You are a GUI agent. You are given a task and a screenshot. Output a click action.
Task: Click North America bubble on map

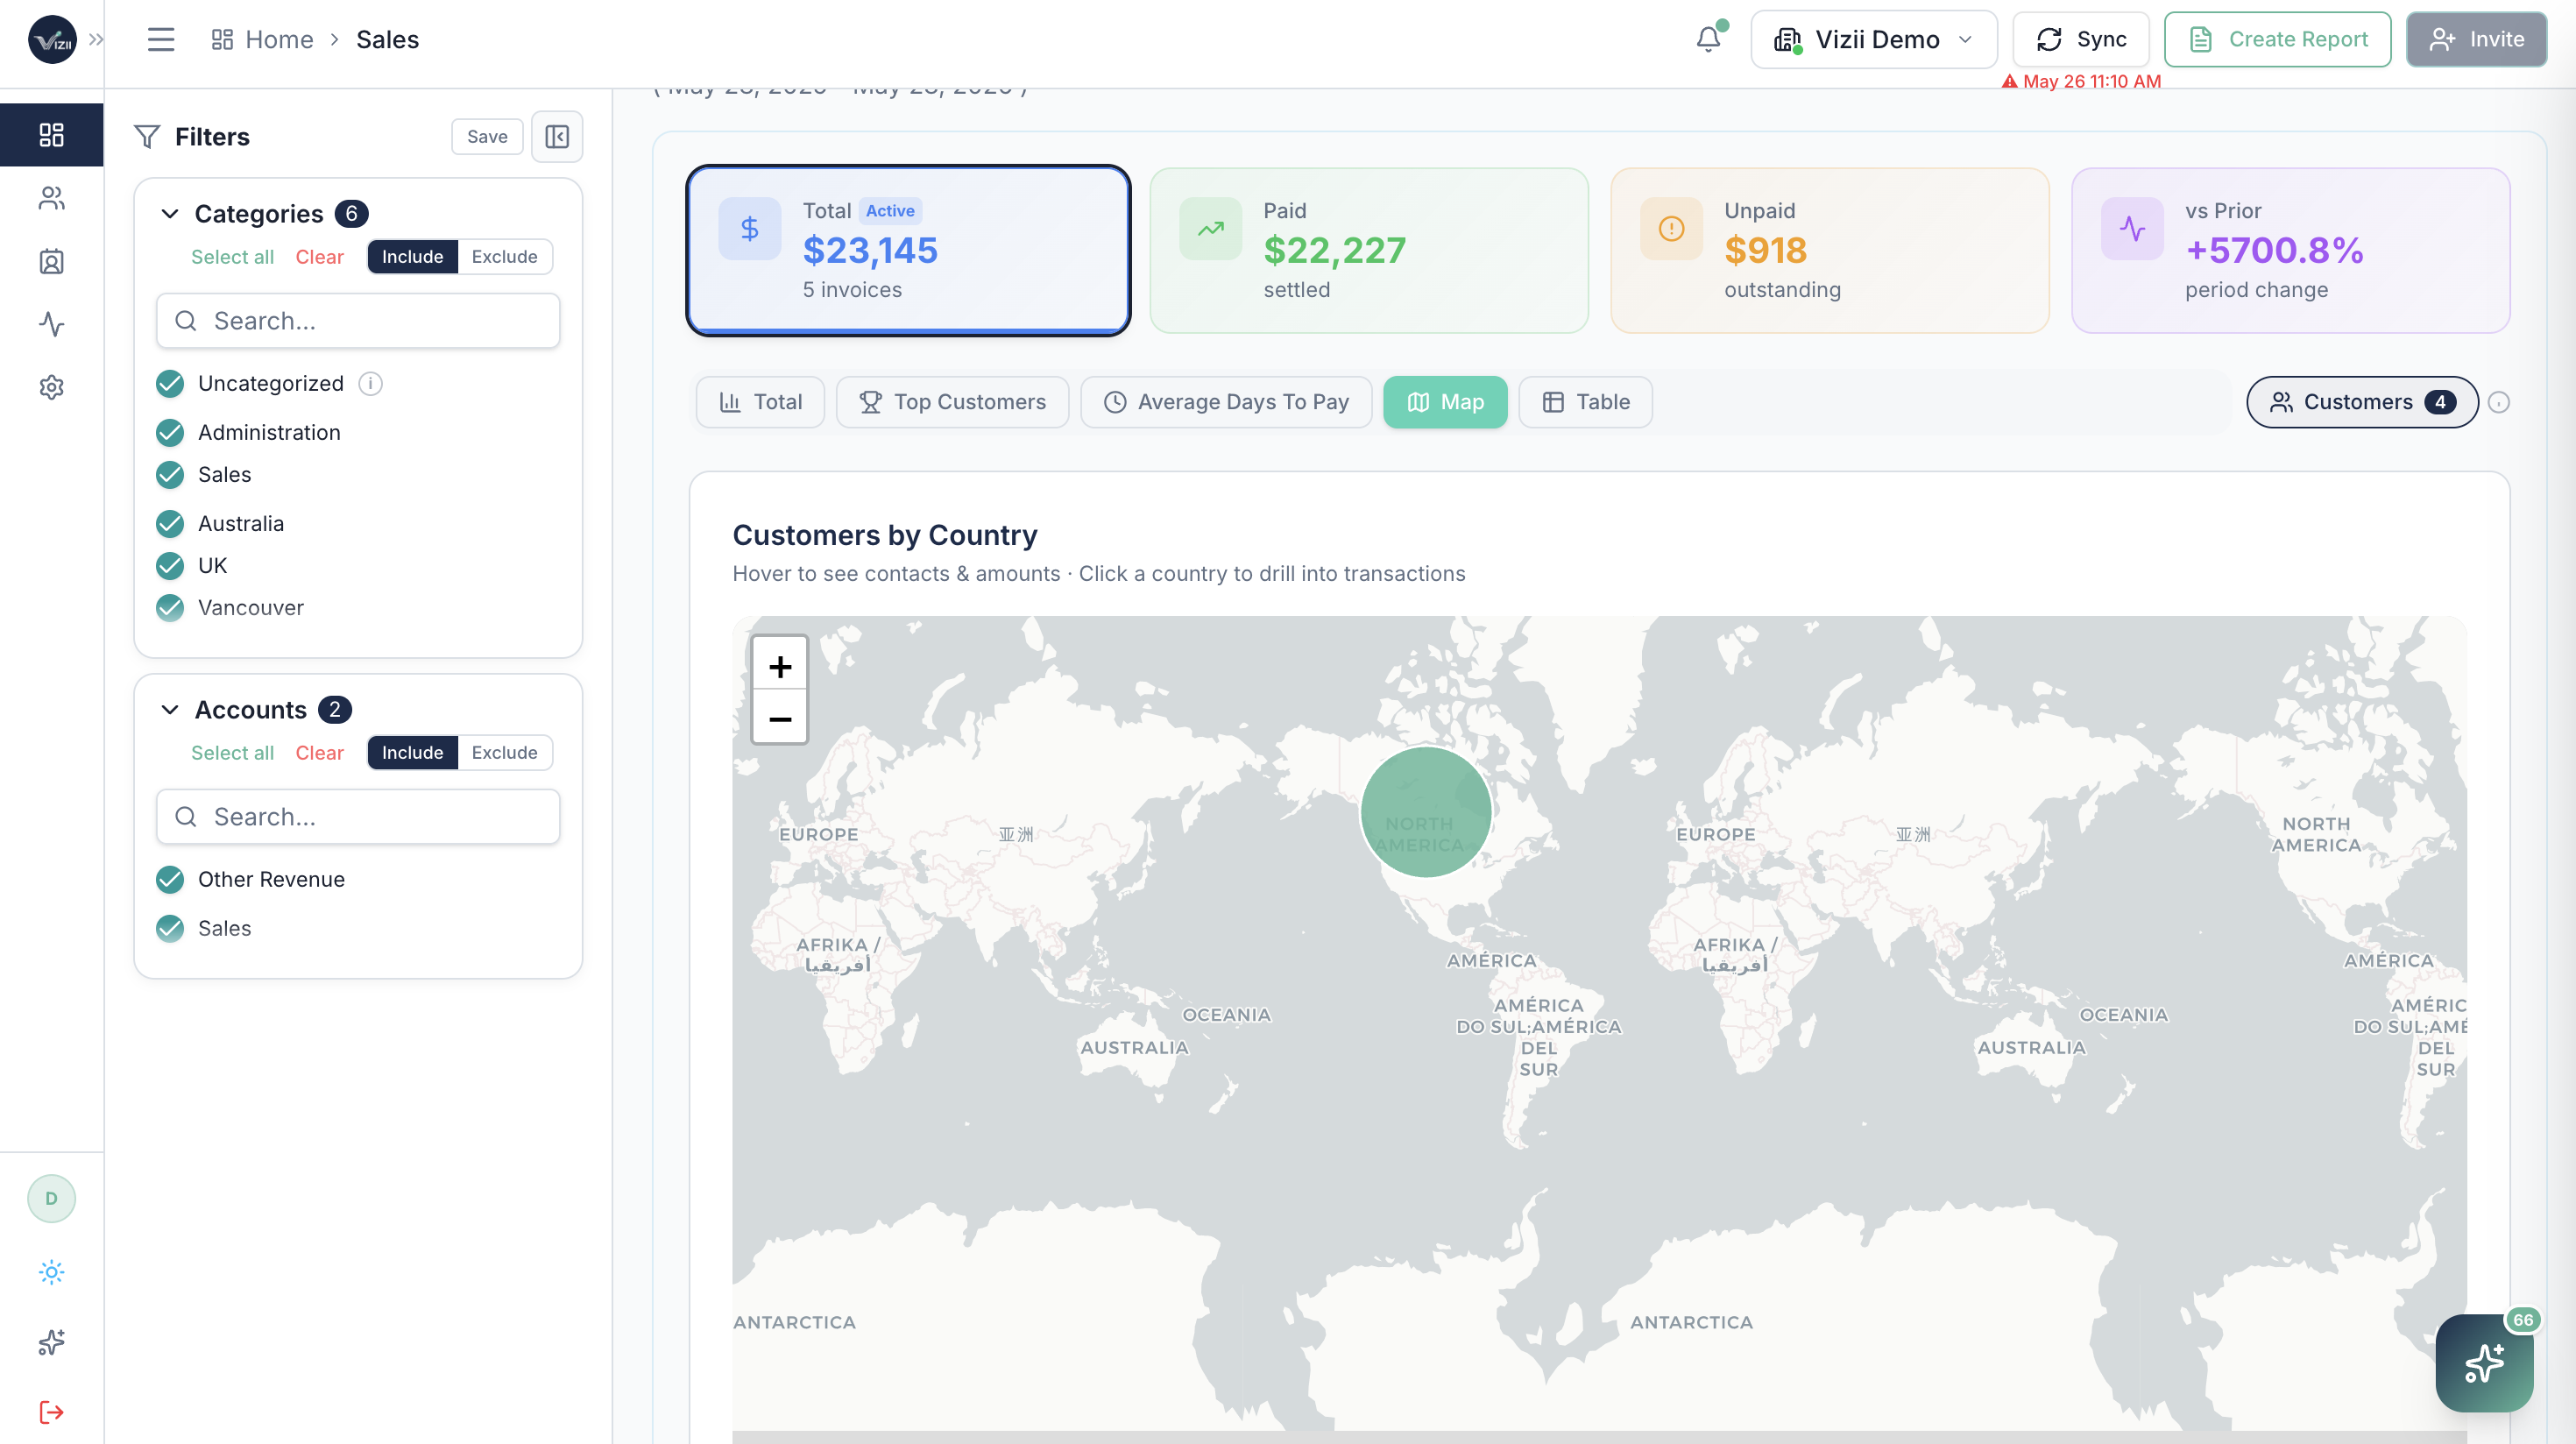1426,812
